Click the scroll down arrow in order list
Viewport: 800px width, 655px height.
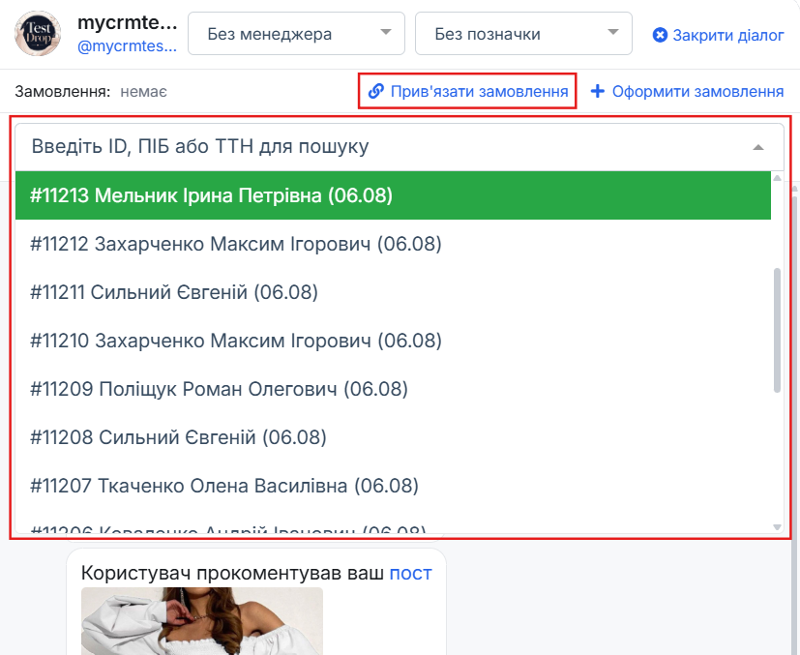777,527
